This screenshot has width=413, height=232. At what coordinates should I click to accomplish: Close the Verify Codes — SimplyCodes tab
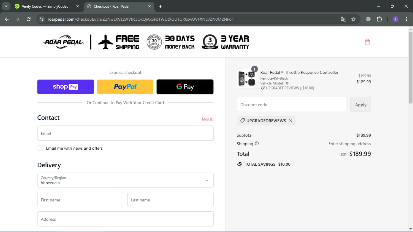[x=77, y=6]
